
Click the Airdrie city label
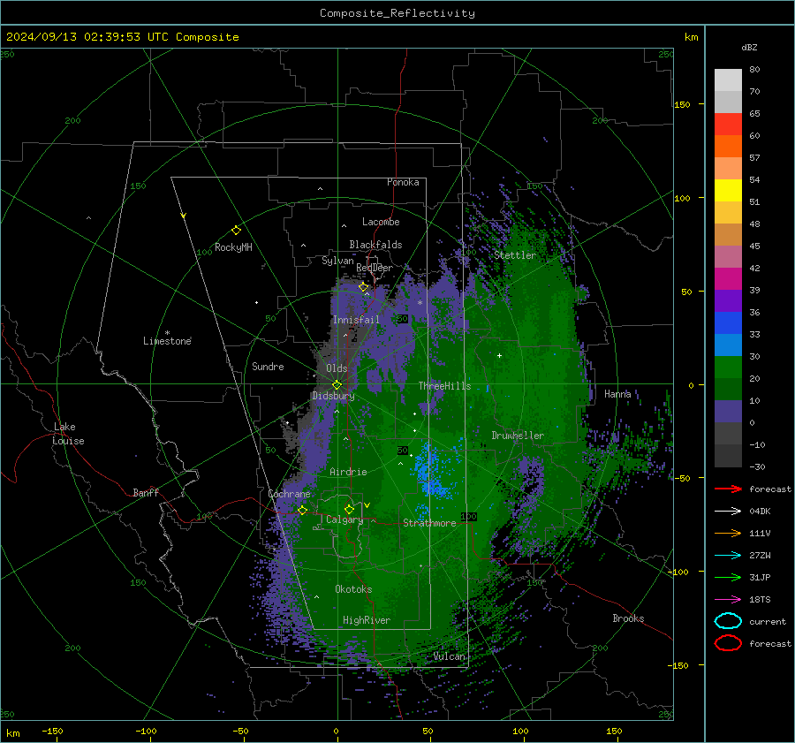pyautogui.click(x=348, y=472)
